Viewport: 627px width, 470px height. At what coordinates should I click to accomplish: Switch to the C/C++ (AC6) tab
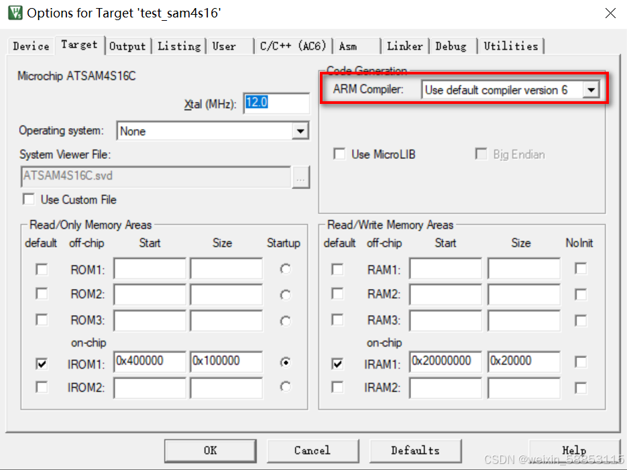pos(292,46)
